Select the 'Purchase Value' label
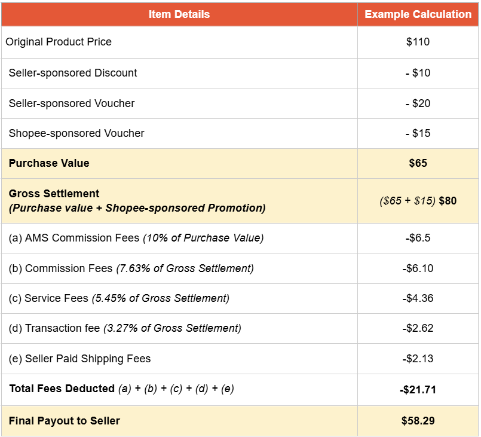Screen dimensions: 481x437 (49, 163)
